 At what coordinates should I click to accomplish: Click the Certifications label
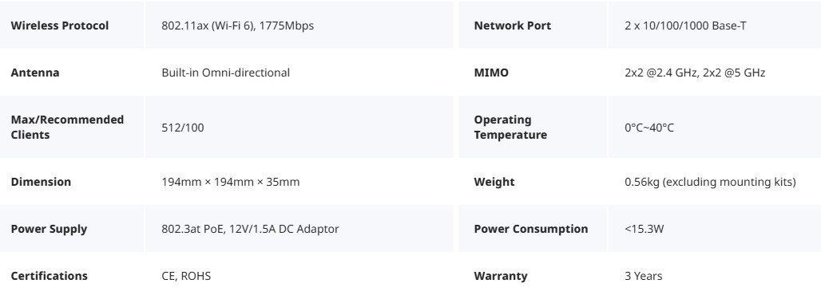(50, 276)
